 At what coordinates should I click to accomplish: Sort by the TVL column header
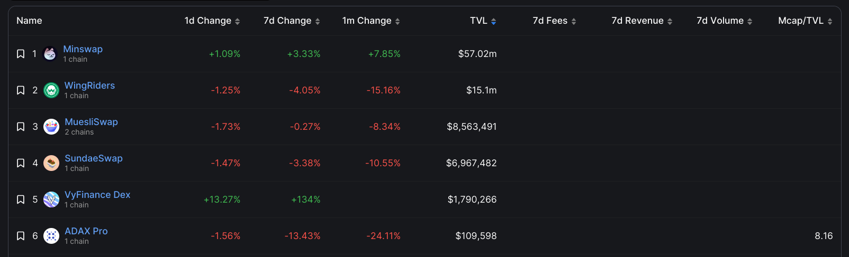483,21
